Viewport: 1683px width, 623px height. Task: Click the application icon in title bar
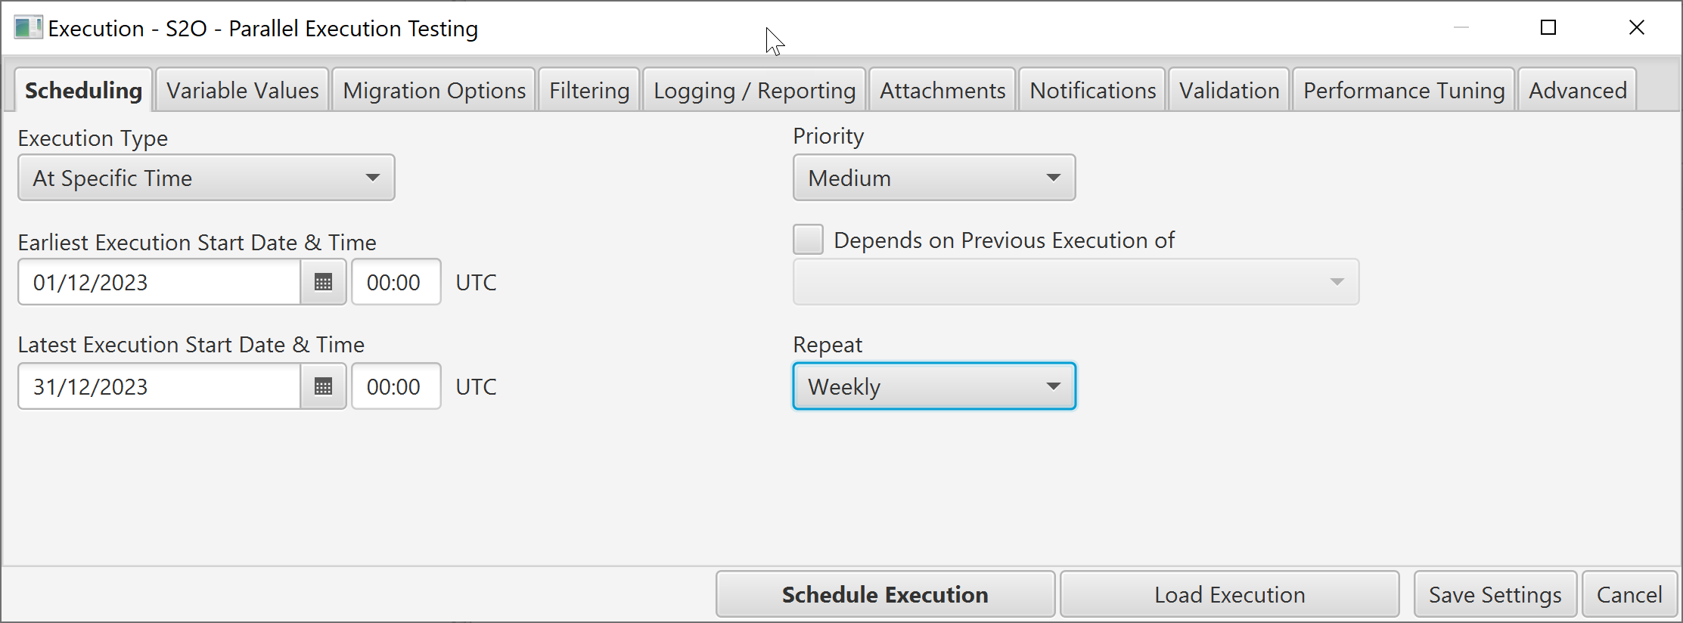click(29, 28)
